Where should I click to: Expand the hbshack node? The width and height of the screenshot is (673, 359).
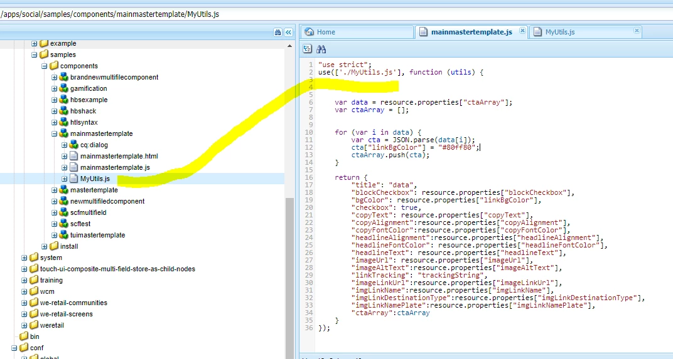tap(54, 112)
